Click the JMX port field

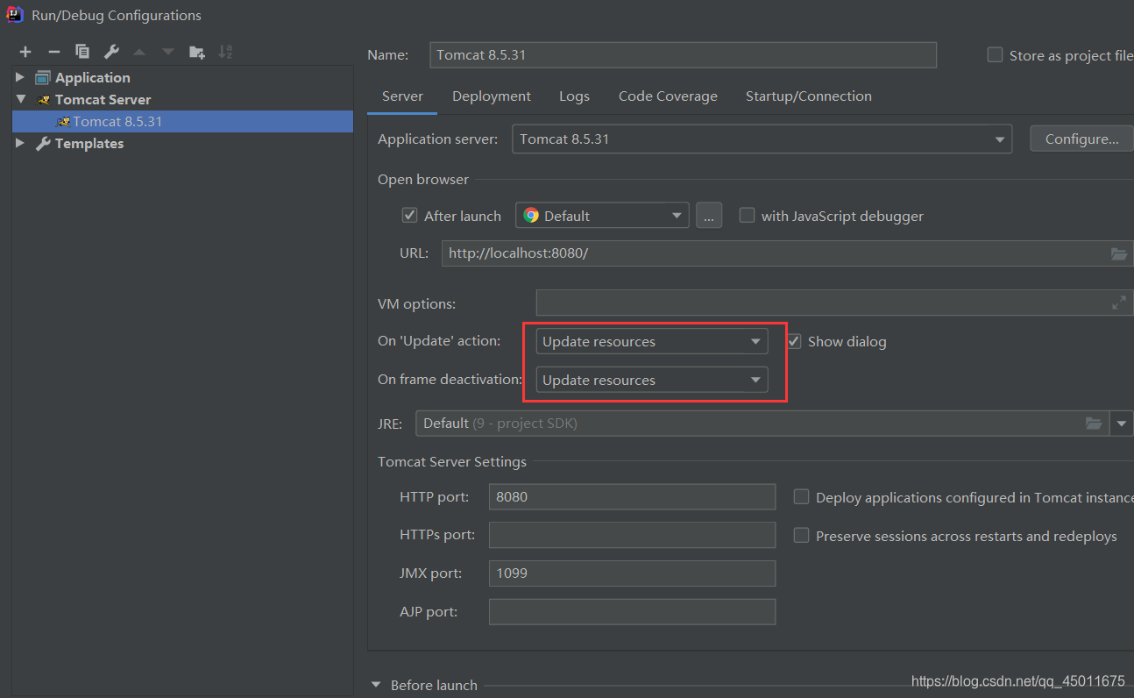[632, 573]
